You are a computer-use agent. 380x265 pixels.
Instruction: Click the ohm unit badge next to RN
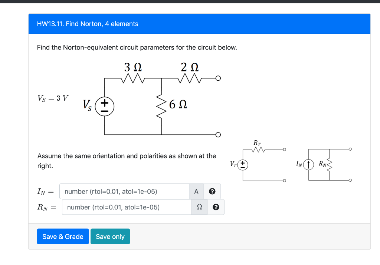(199, 207)
